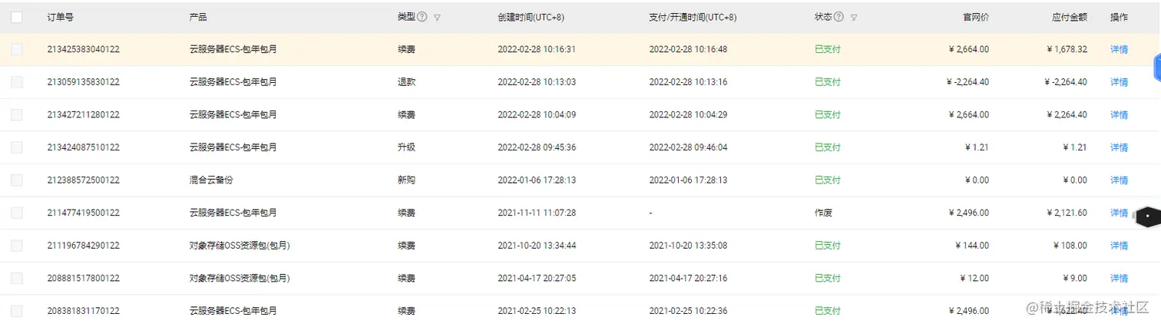
Task: Toggle select-all checkbox in table header
Action: pyautogui.click(x=17, y=17)
